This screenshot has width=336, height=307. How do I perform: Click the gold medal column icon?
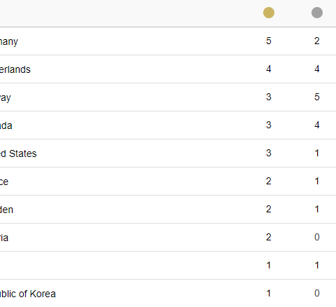(269, 13)
